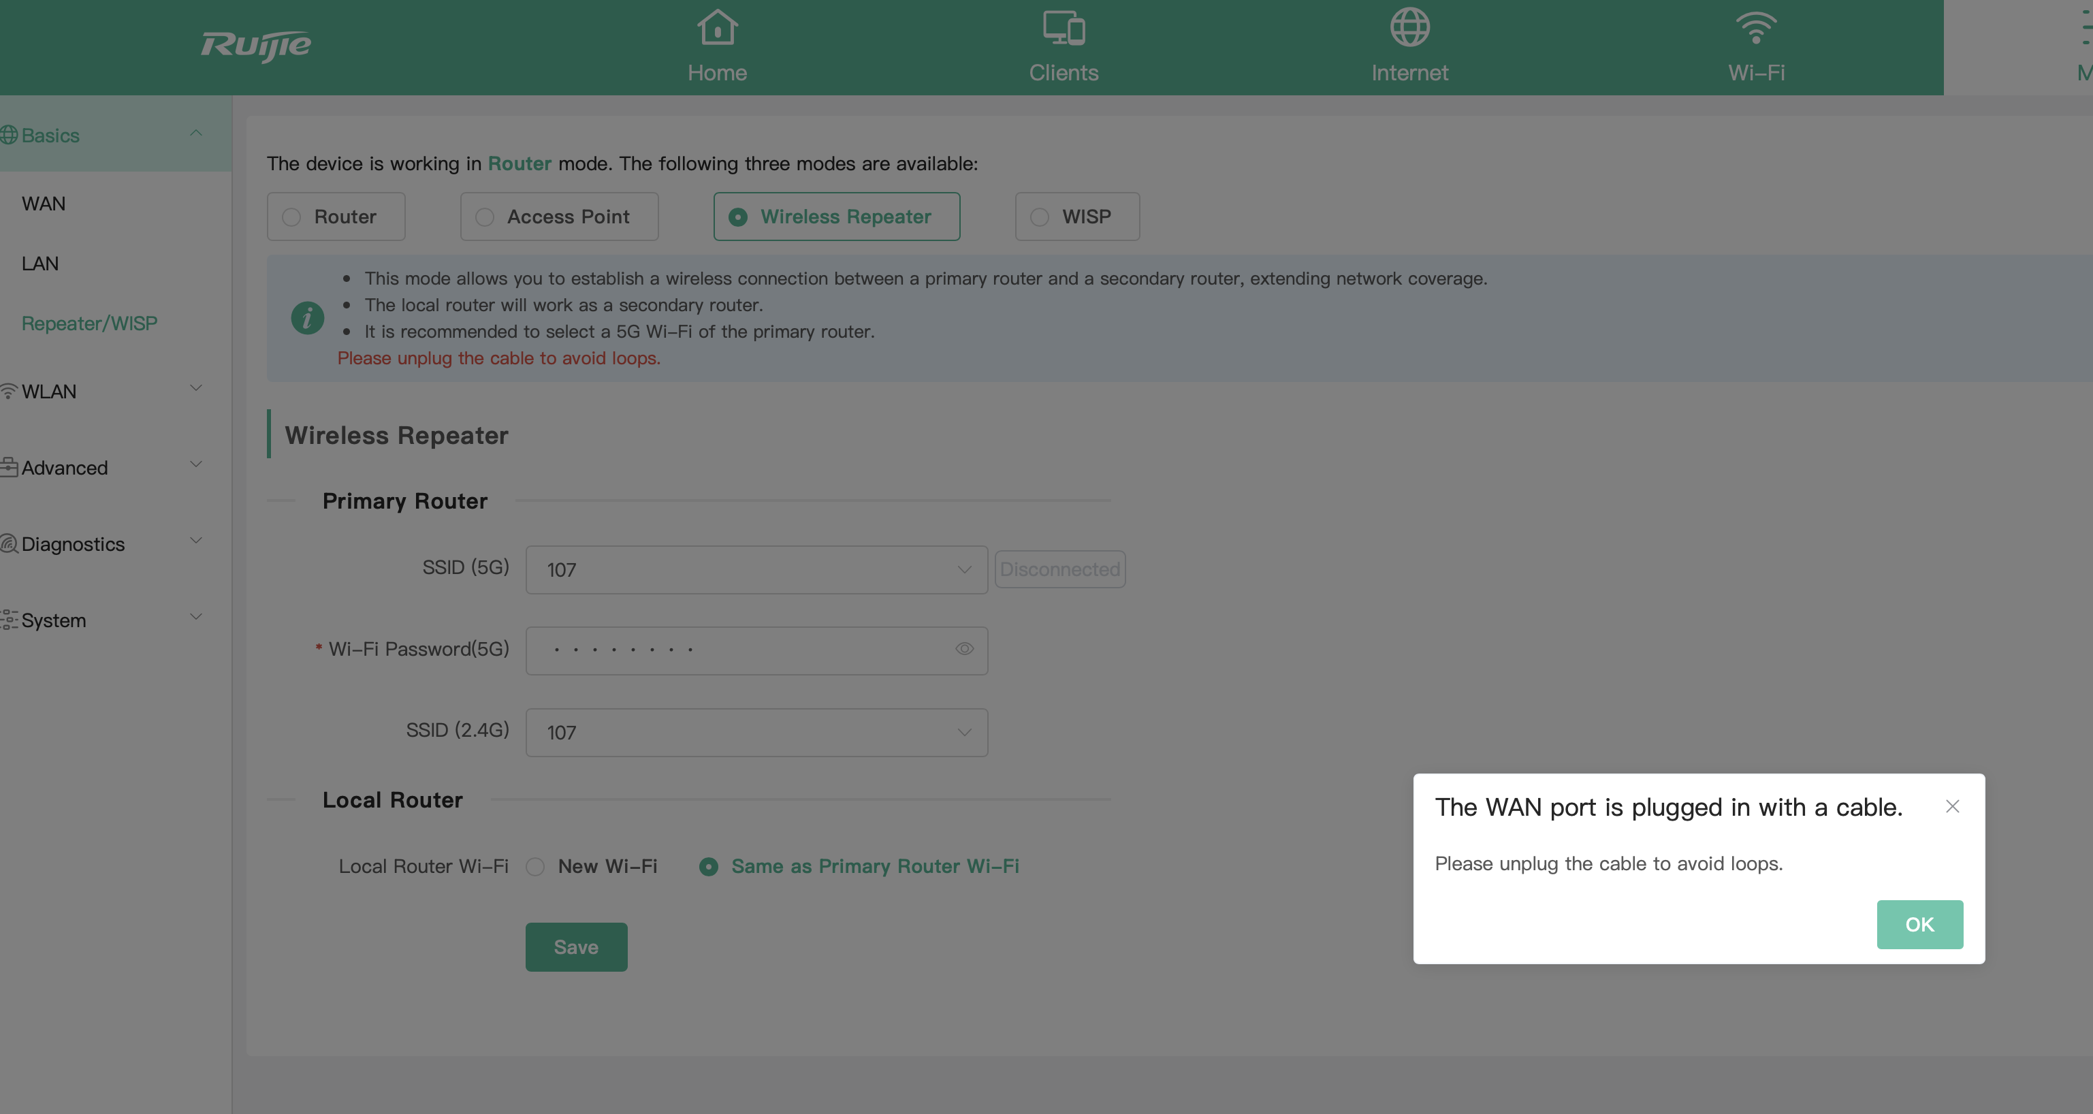Open the LAN menu item
The width and height of the screenshot is (2093, 1114).
coord(39,264)
